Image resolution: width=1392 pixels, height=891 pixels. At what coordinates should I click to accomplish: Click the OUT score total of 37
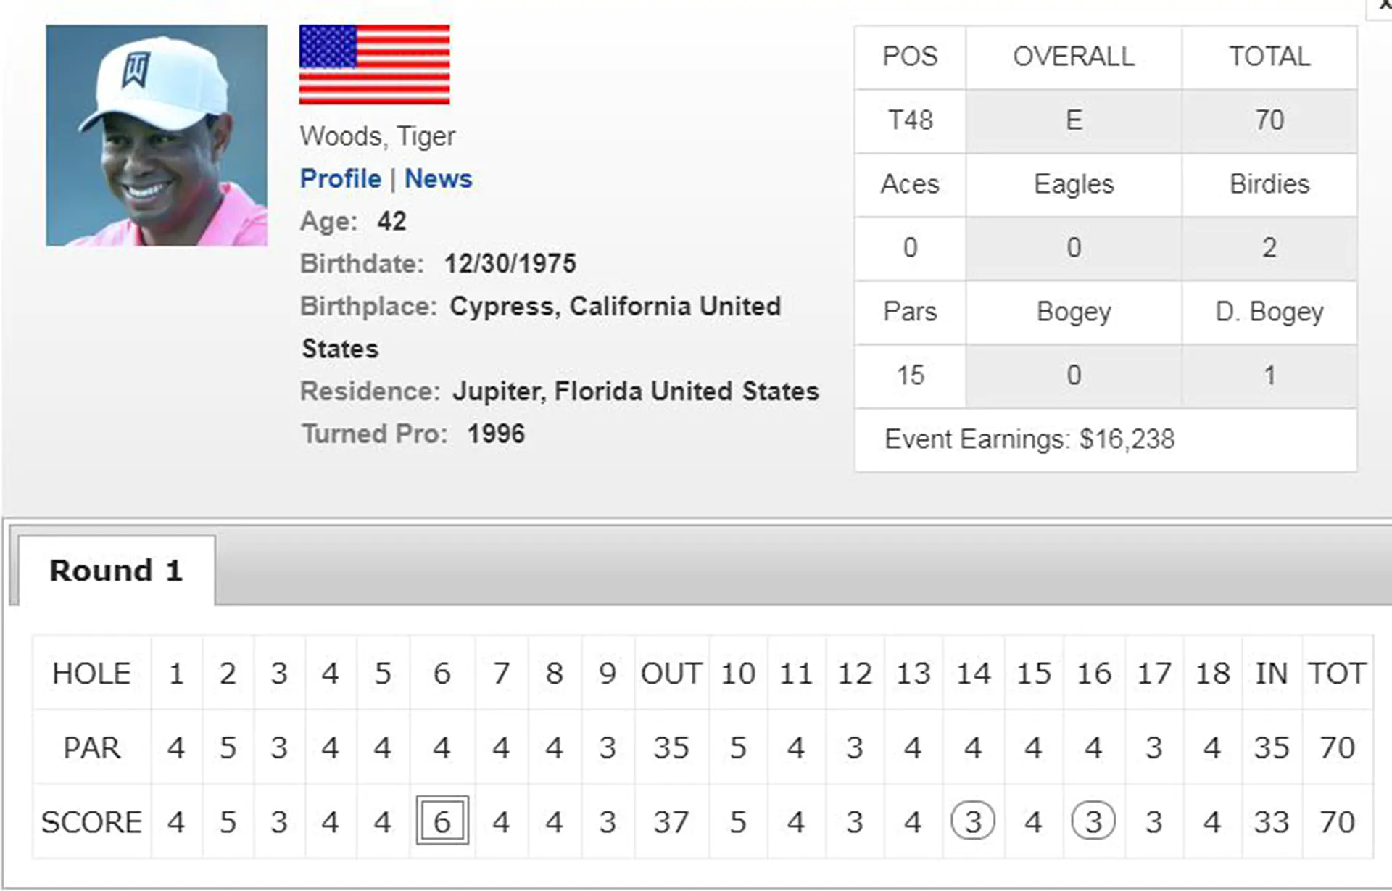tap(671, 821)
